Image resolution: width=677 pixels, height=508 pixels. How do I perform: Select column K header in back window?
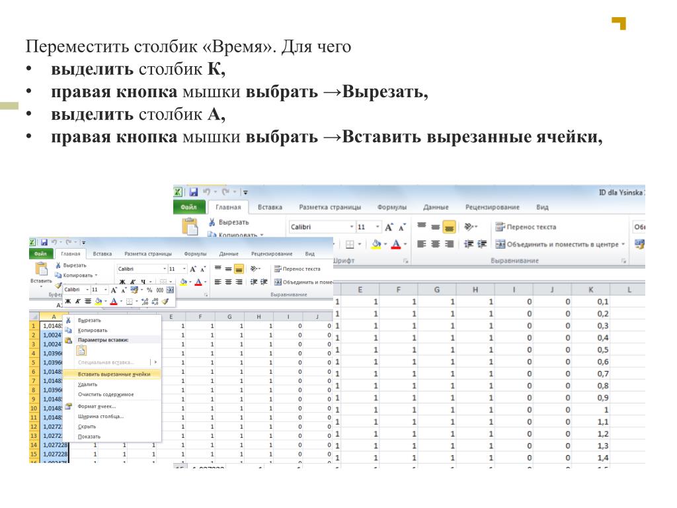tap(590, 290)
